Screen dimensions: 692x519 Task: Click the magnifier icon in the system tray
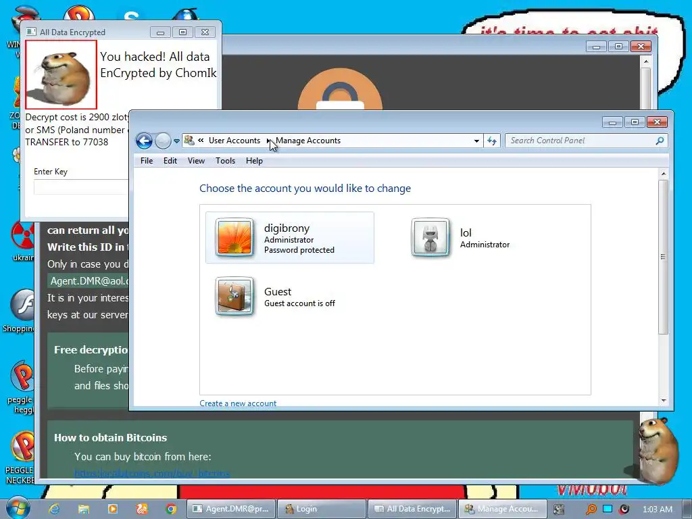coord(591,510)
